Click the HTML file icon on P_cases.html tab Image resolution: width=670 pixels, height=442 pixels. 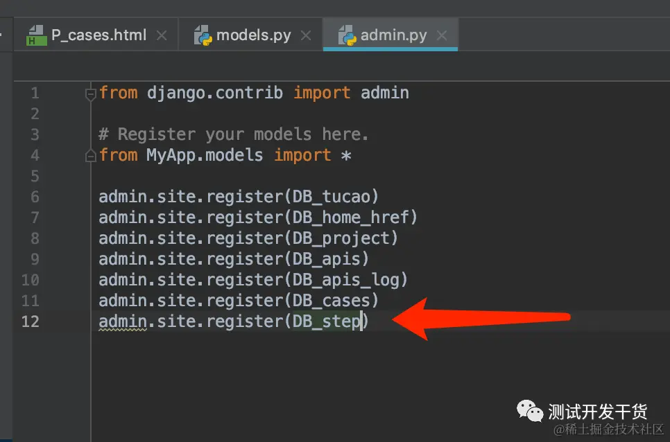37,35
